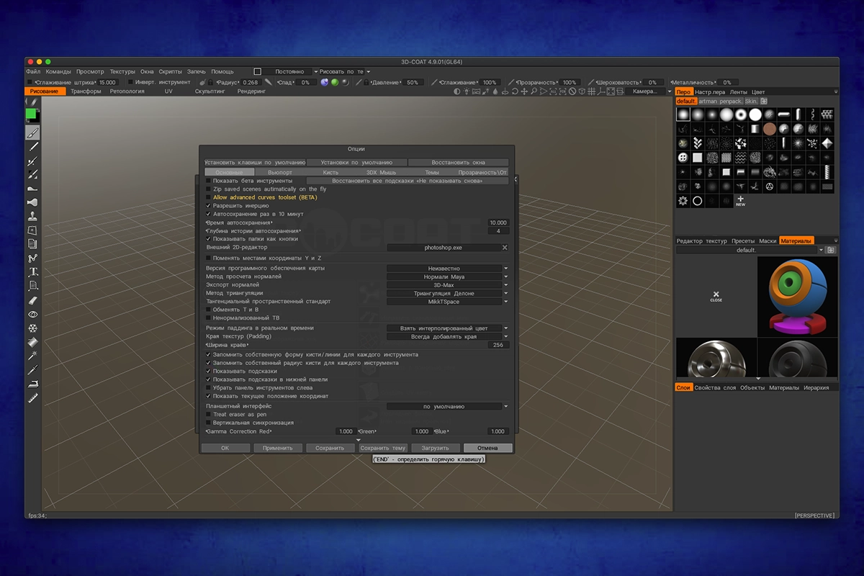Image resolution: width=864 pixels, height=576 pixels.
Task: Open the Камера dropdown in viewport toolbar
Action: coord(647,92)
